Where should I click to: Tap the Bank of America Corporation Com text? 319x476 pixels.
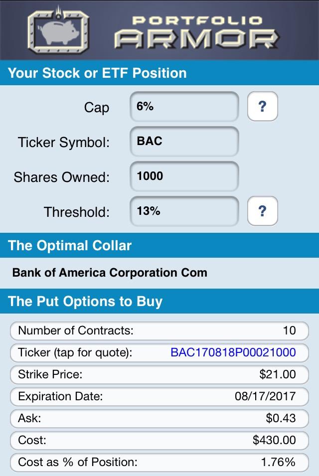[x=110, y=273]
